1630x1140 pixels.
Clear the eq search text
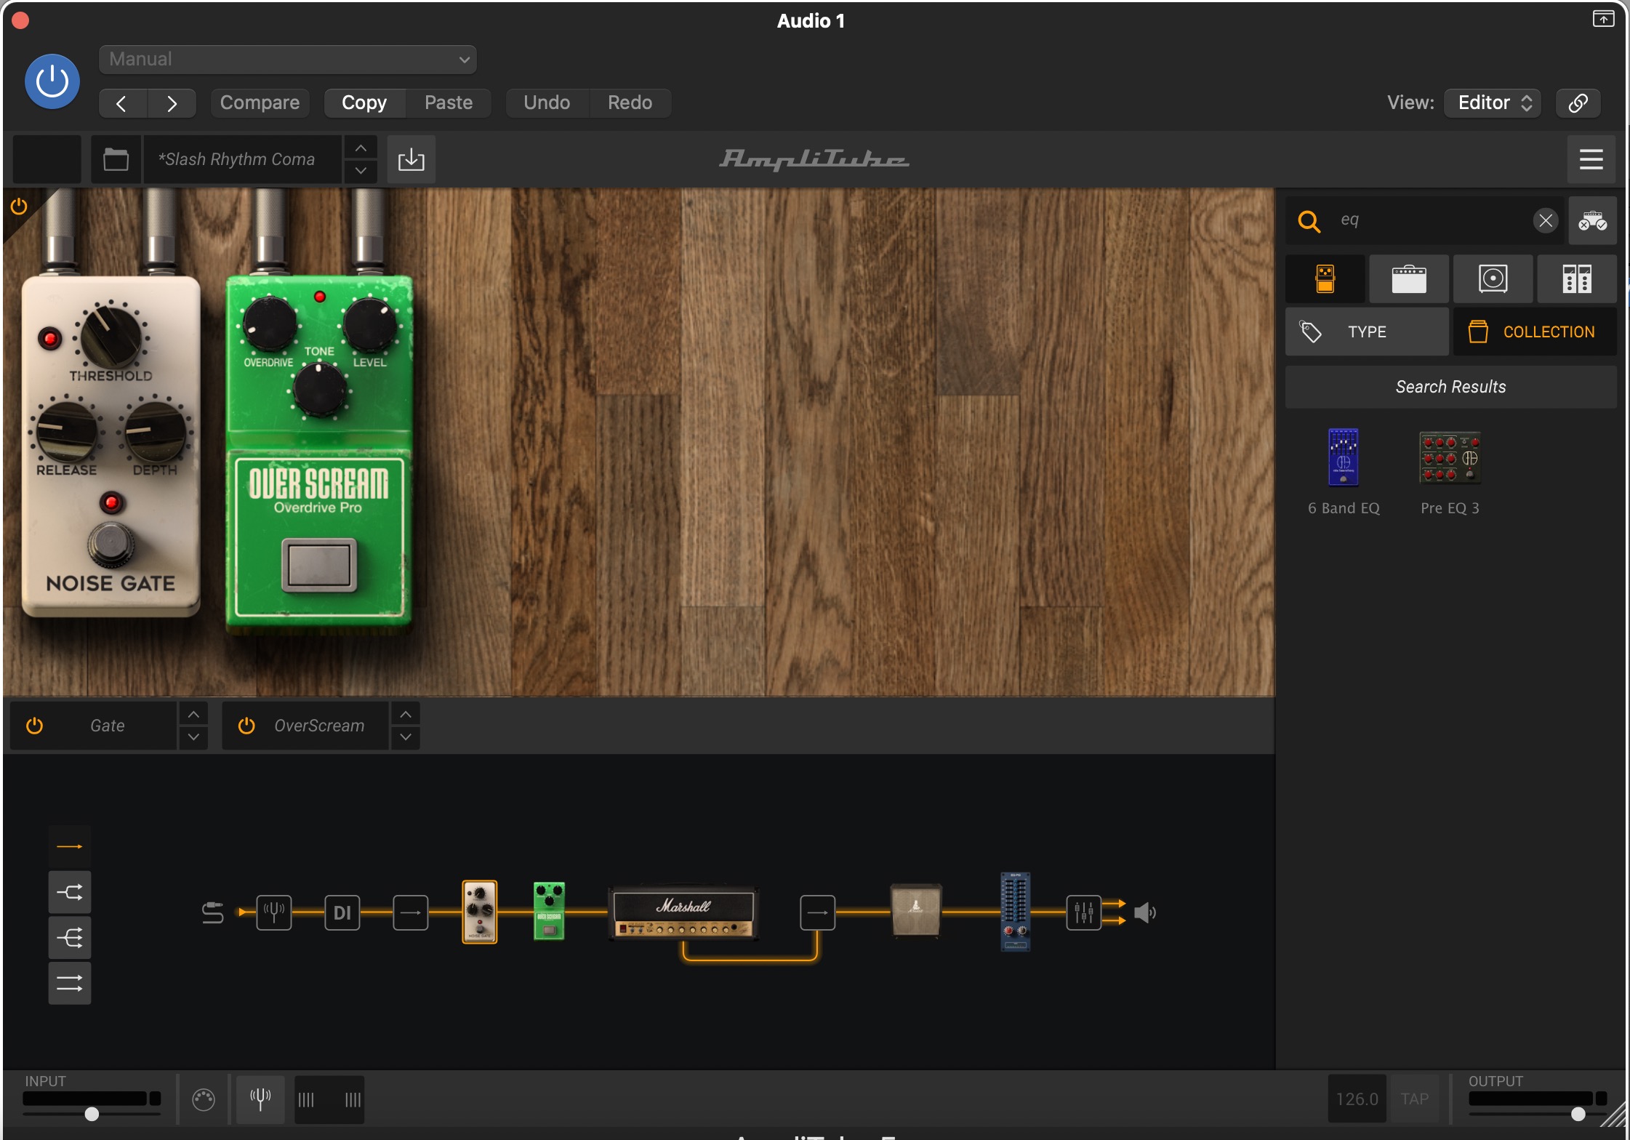(x=1546, y=220)
